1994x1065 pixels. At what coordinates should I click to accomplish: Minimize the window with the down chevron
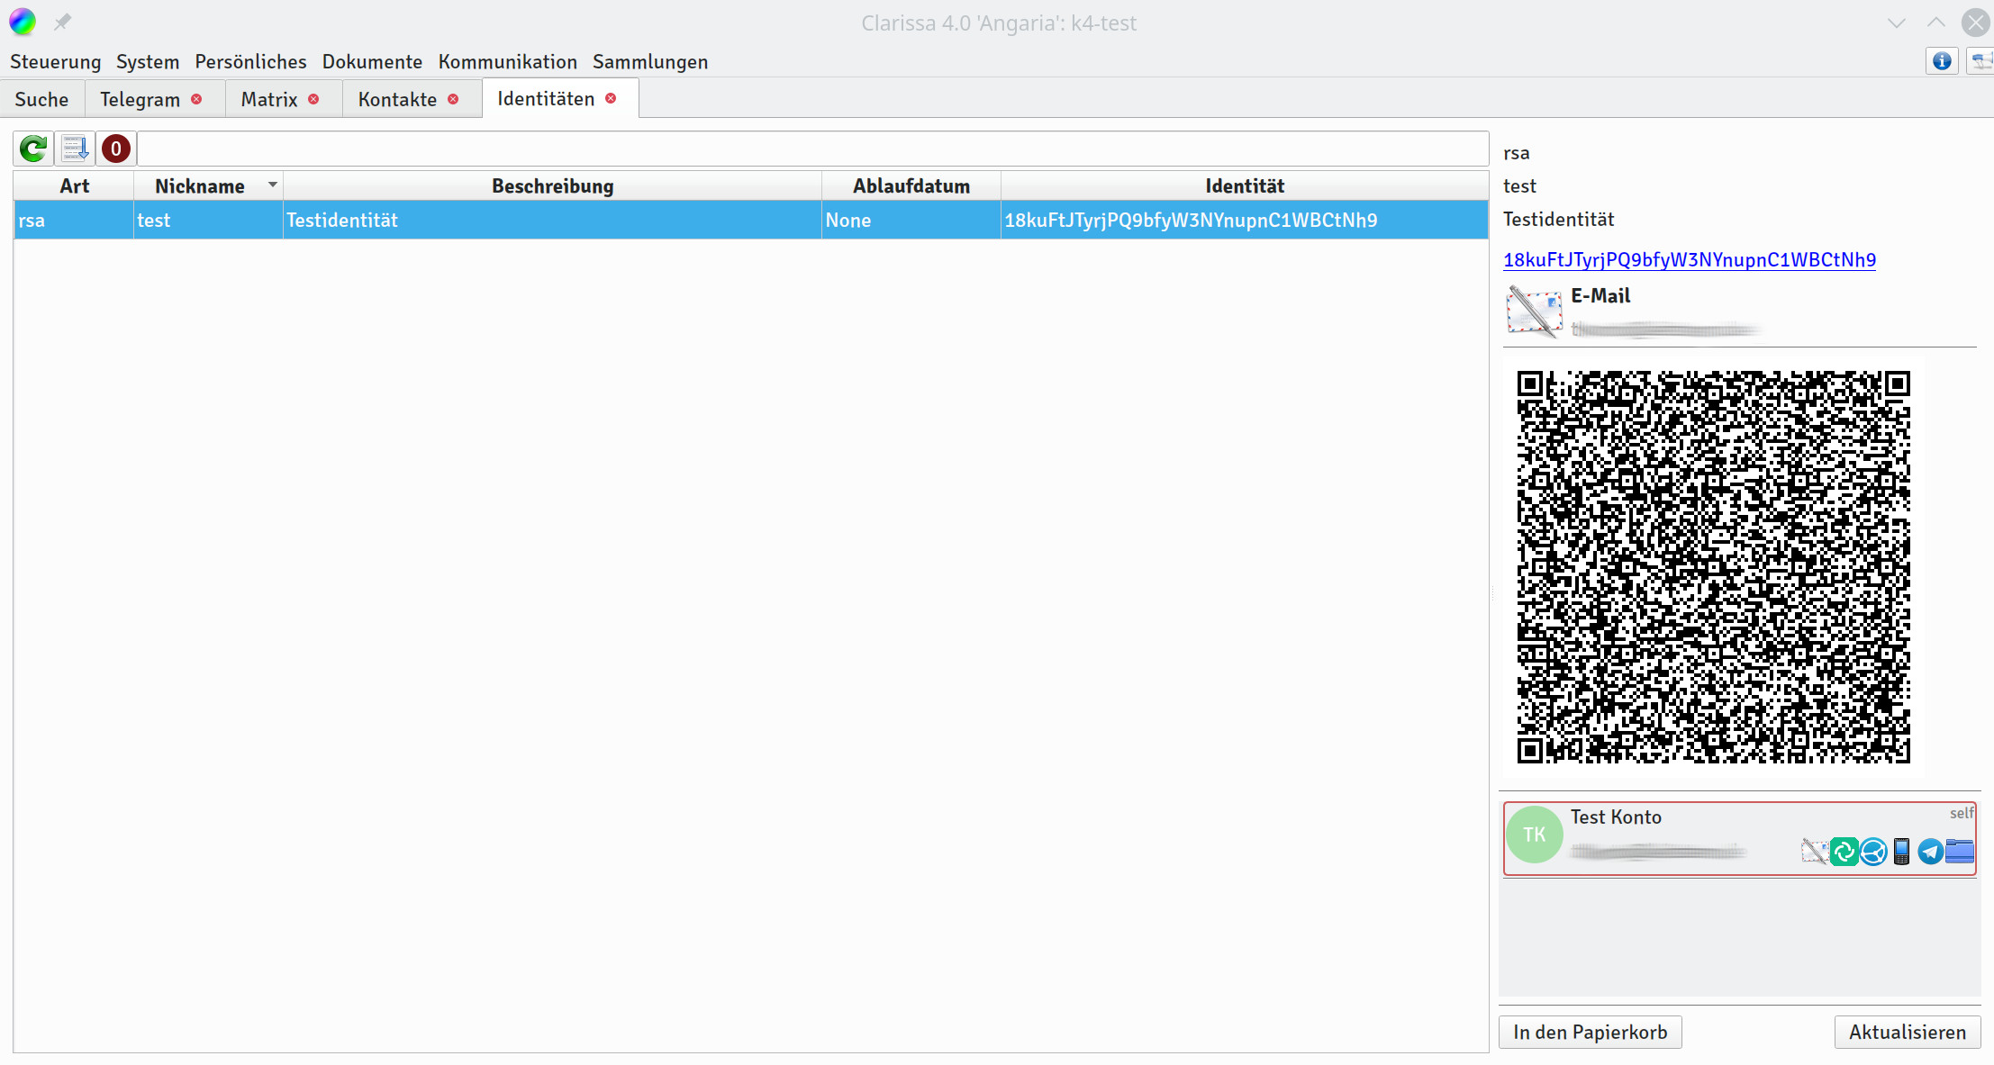[x=1897, y=23]
